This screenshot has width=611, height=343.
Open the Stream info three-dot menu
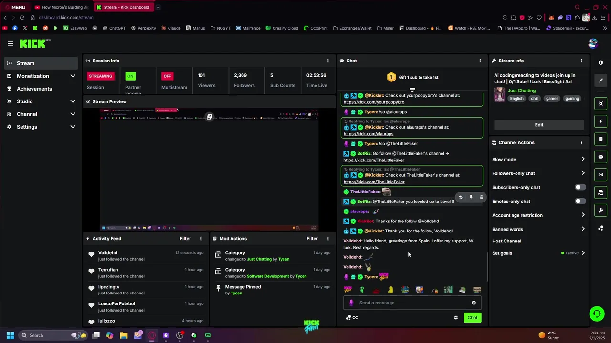[x=581, y=61]
